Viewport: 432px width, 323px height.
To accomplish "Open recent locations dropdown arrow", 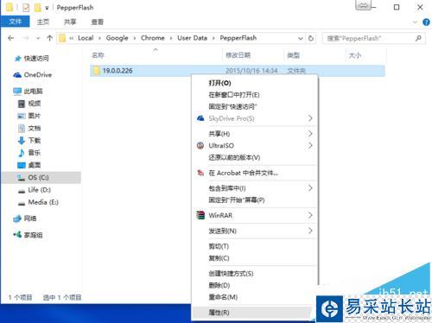I will pyautogui.click(x=38, y=38).
